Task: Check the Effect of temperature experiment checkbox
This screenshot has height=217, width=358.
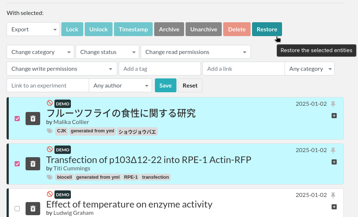Action: [17, 209]
